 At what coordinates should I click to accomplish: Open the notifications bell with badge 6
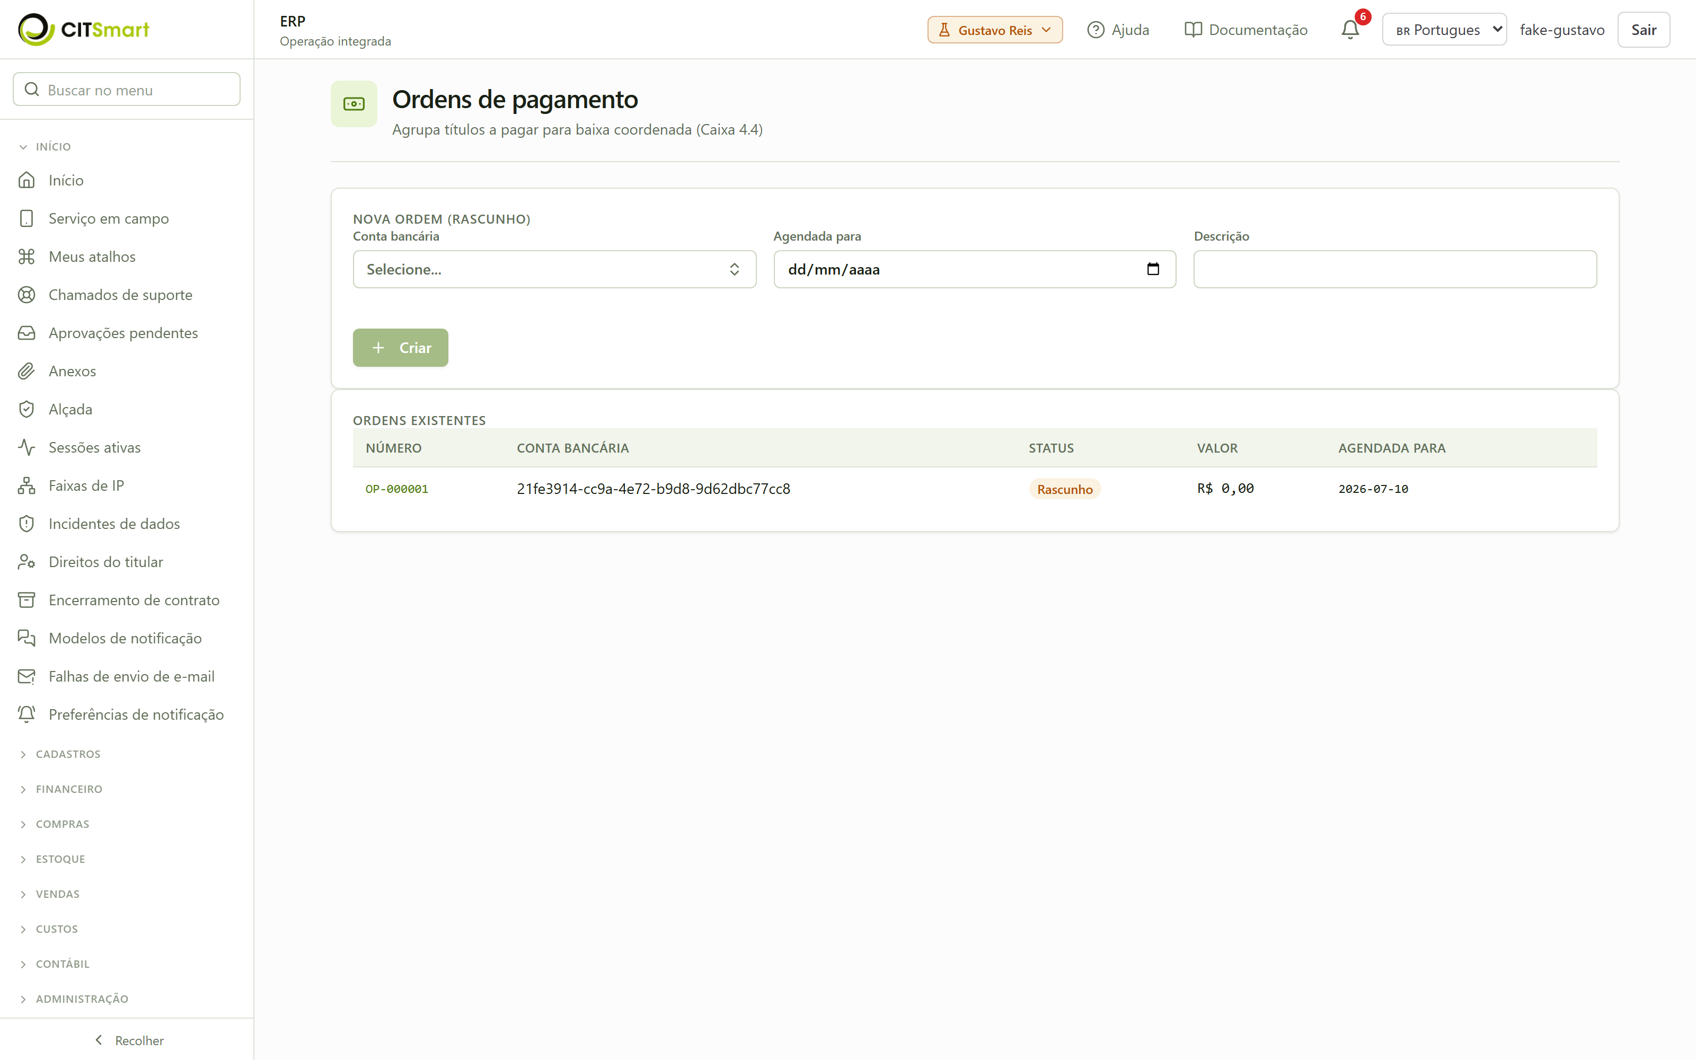click(1350, 30)
